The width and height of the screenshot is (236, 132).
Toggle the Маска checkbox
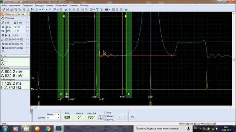pos(106,116)
